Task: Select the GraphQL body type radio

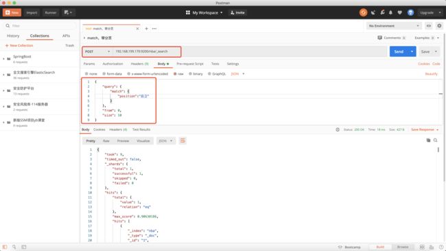Action: (x=209, y=74)
